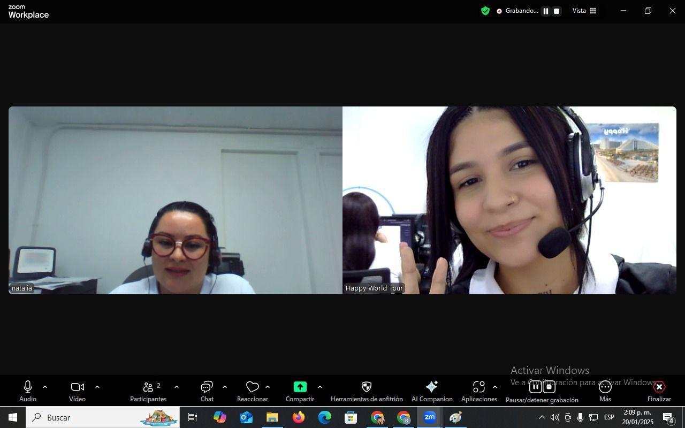Open the notification center

point(668,417)
